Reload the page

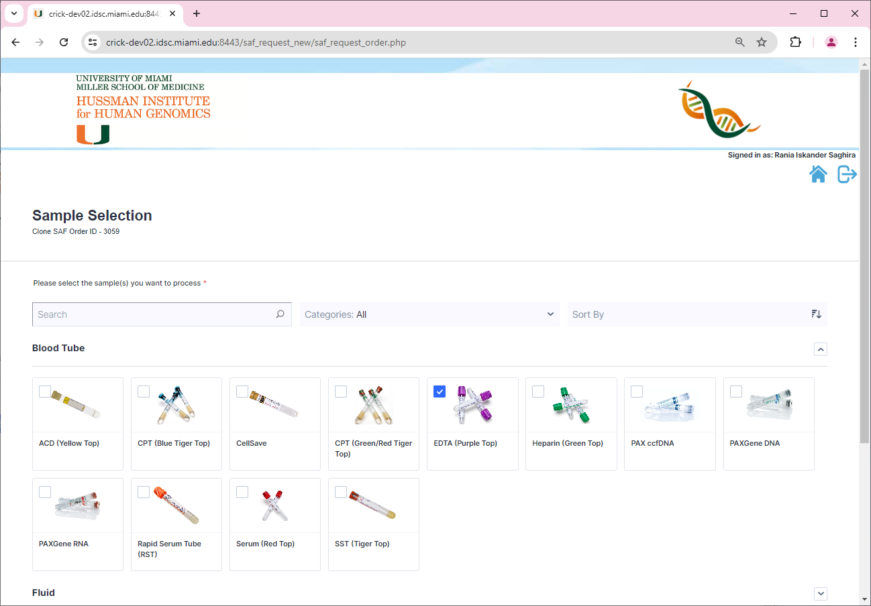pos(64,42)
